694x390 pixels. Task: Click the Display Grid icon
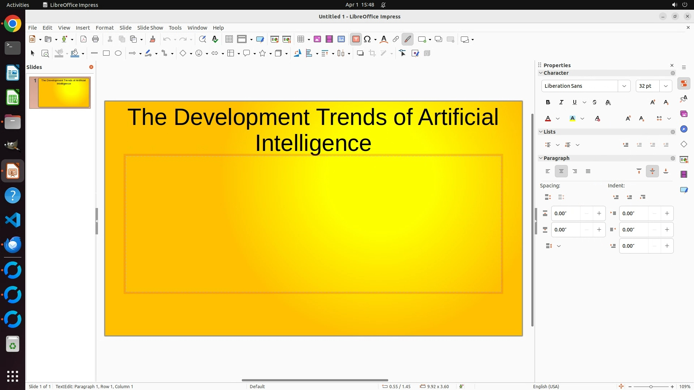229,39
